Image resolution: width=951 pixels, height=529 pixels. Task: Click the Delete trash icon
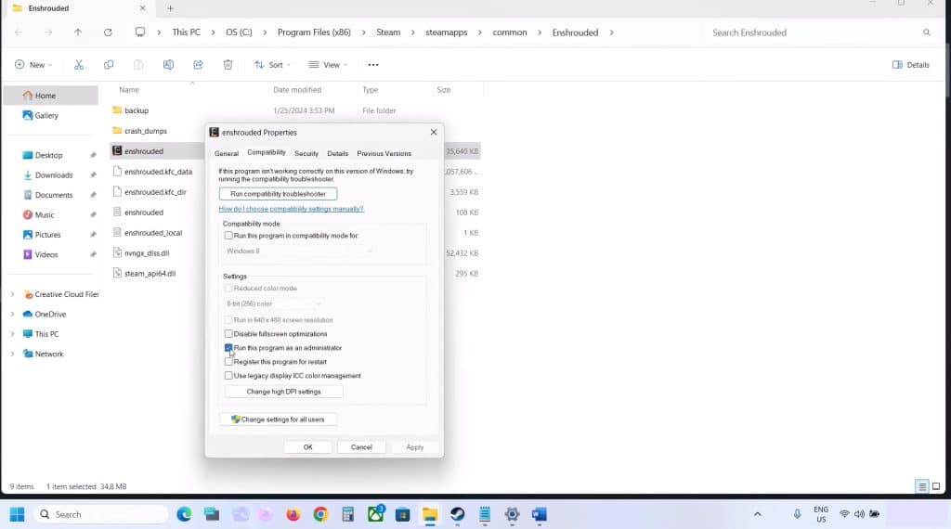(228, 65)
